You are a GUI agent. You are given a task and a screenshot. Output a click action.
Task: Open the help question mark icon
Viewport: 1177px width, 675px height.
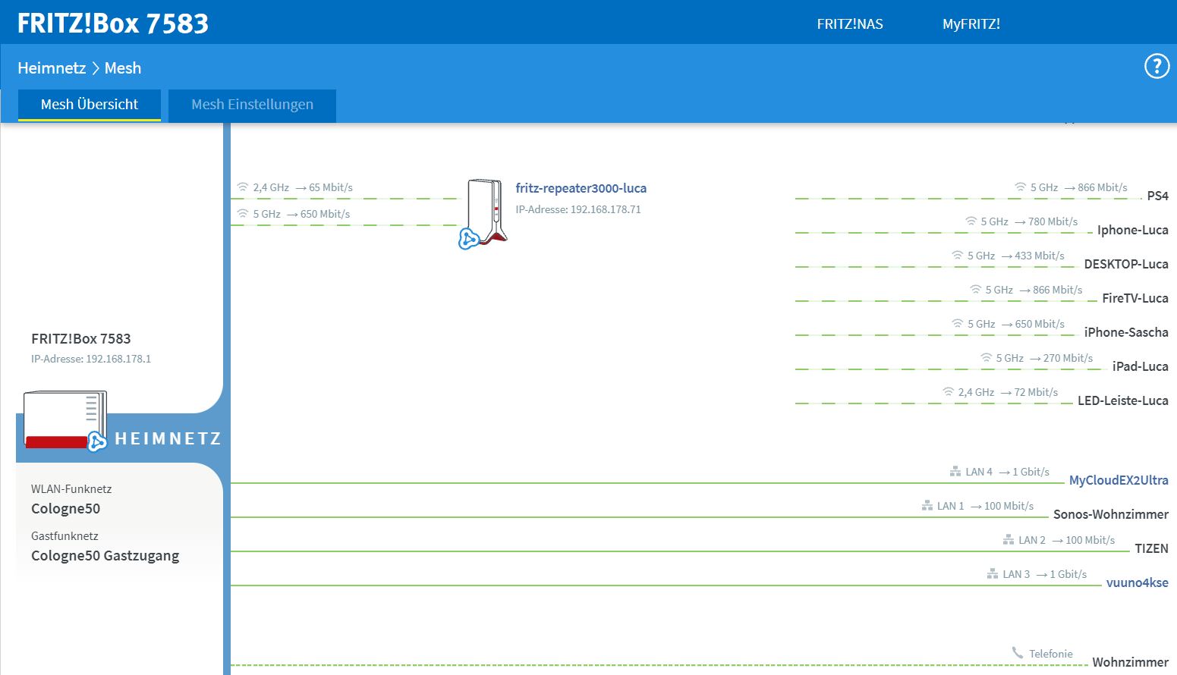point(1157,67)
